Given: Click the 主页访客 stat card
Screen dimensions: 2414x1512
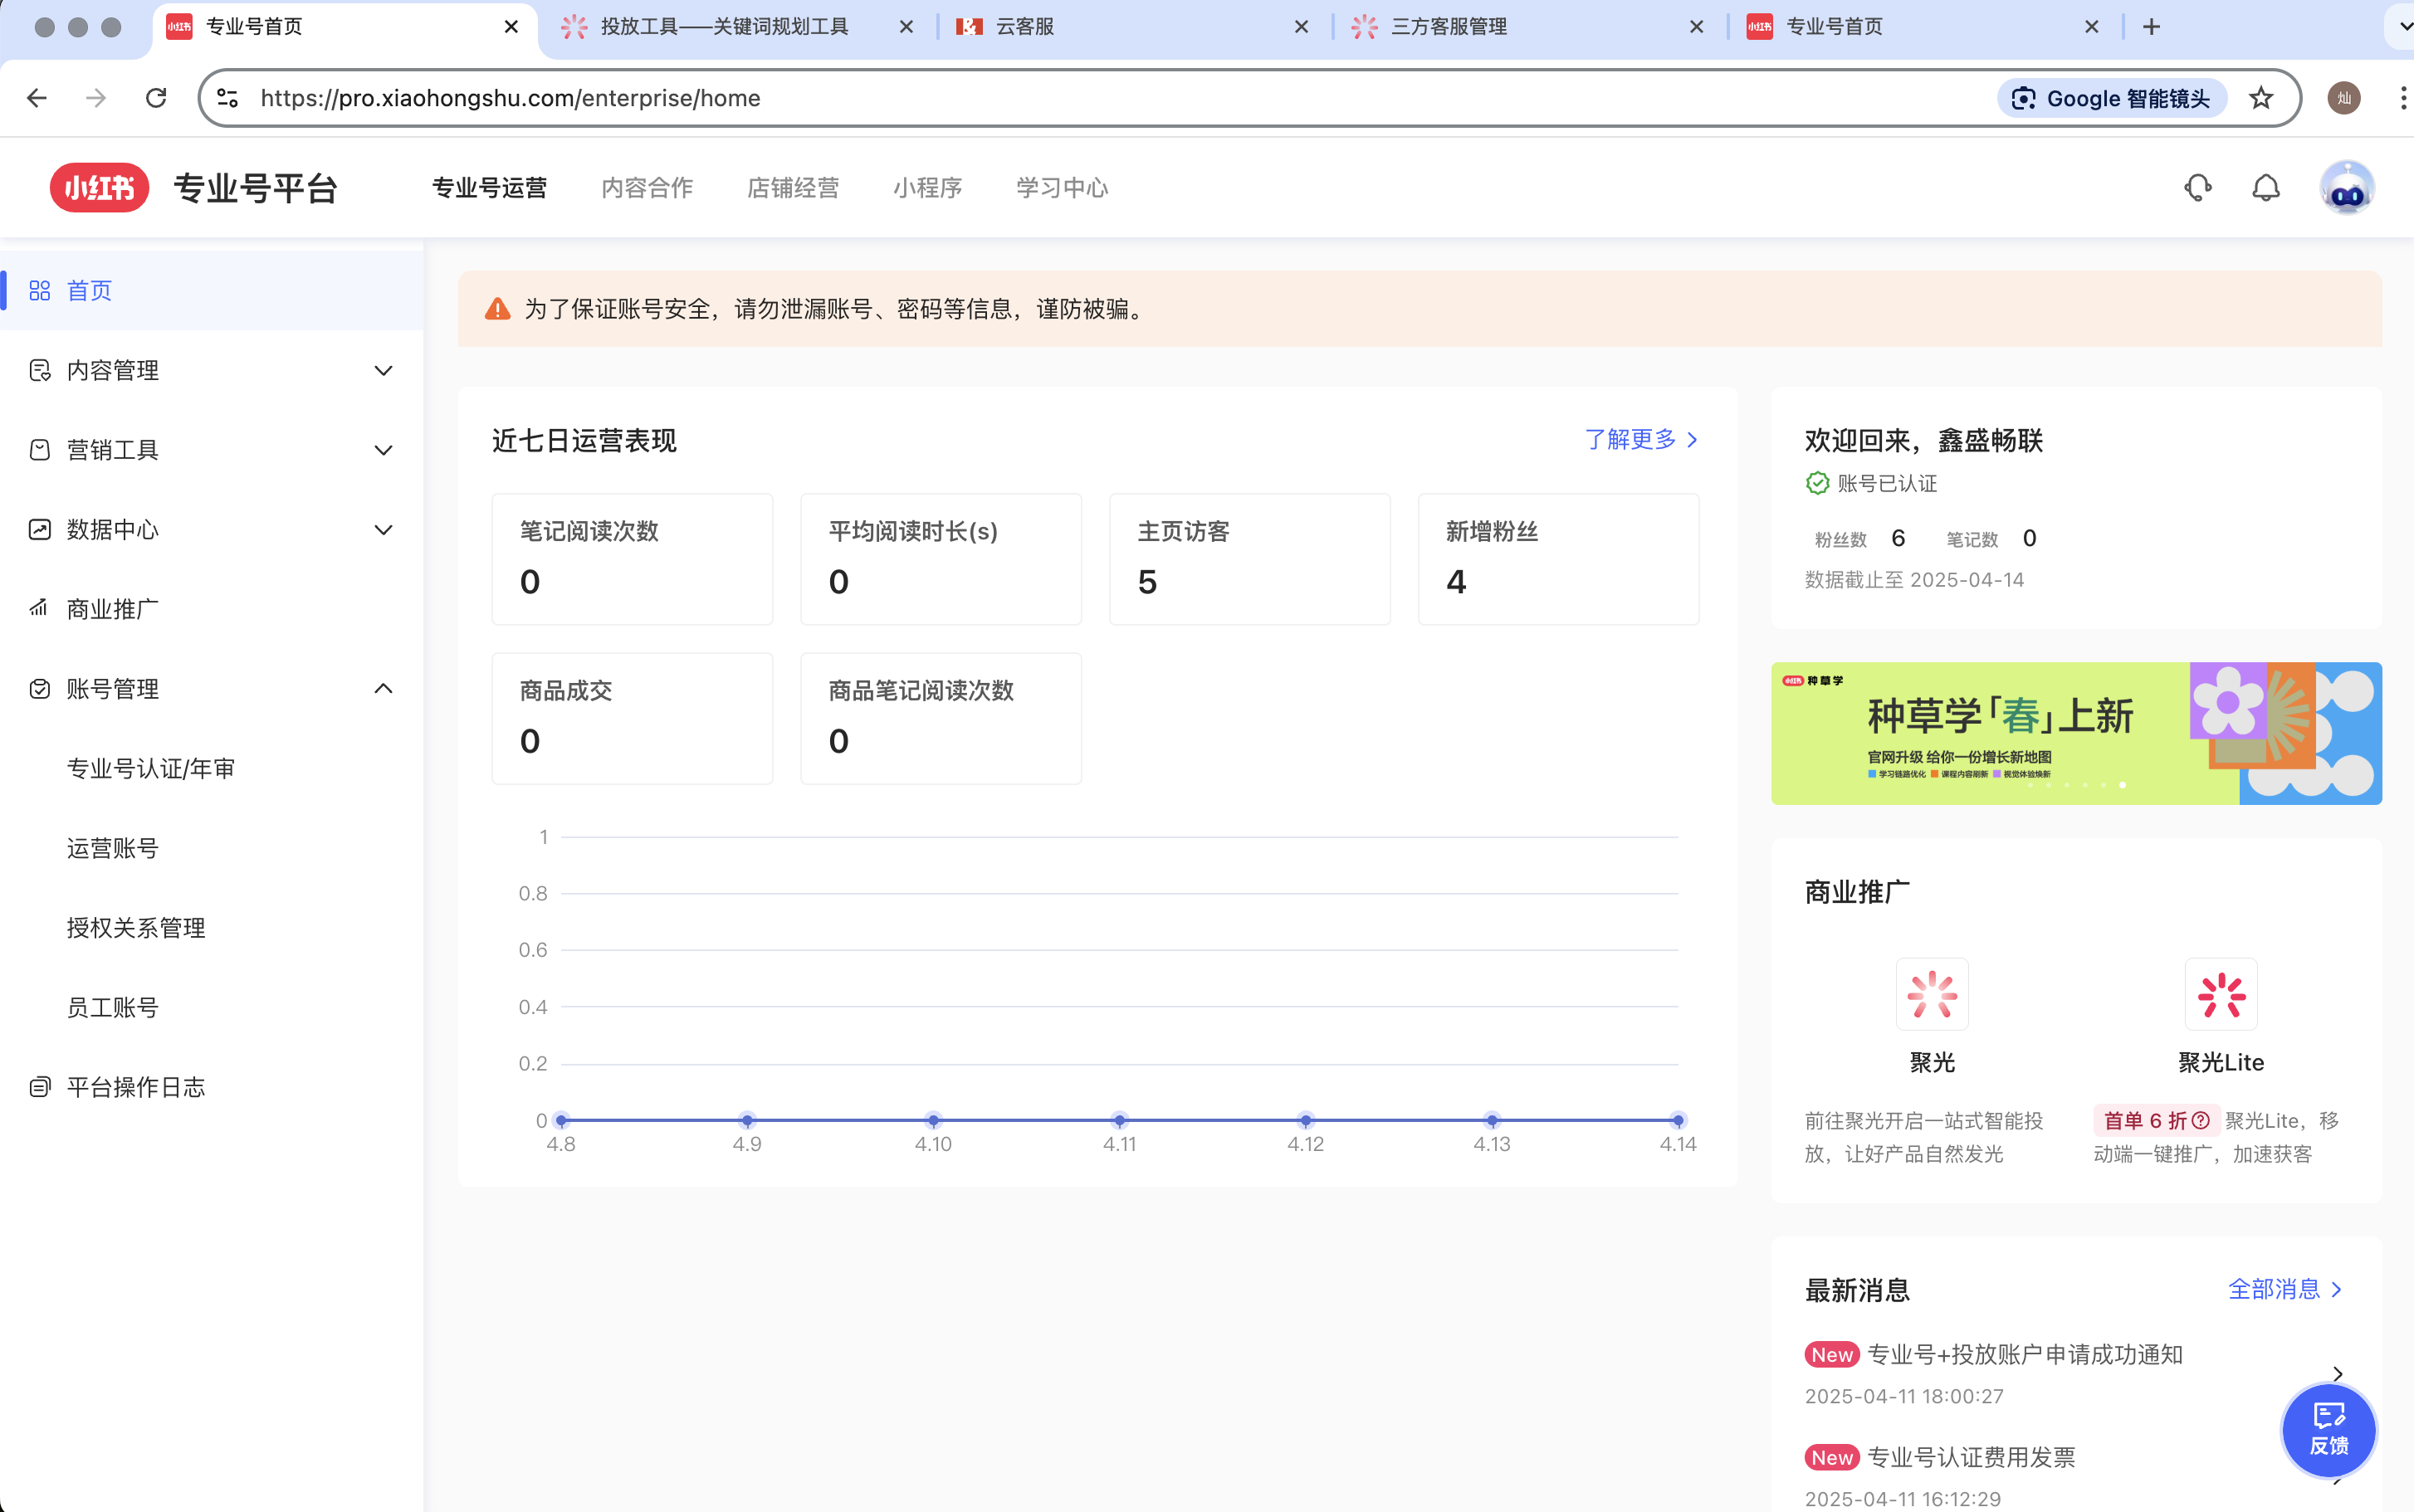Looking at the screenshot, I should click(1249, 559).
